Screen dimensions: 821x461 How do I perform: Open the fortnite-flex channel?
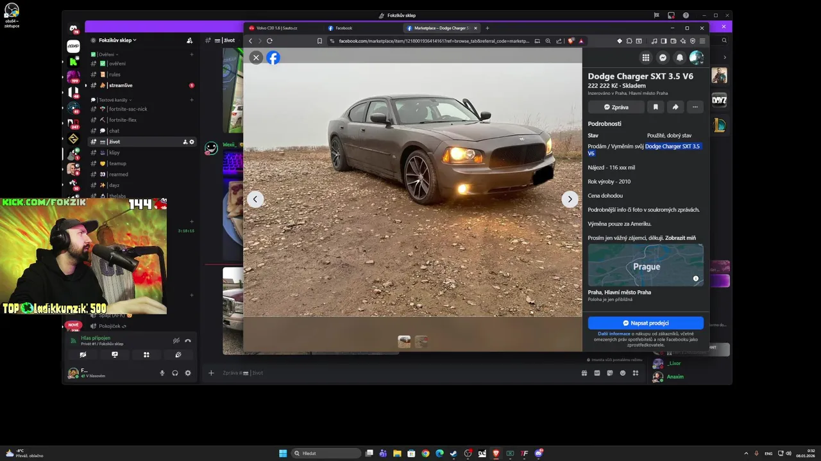pyautogui.click(x=142, y=120)
